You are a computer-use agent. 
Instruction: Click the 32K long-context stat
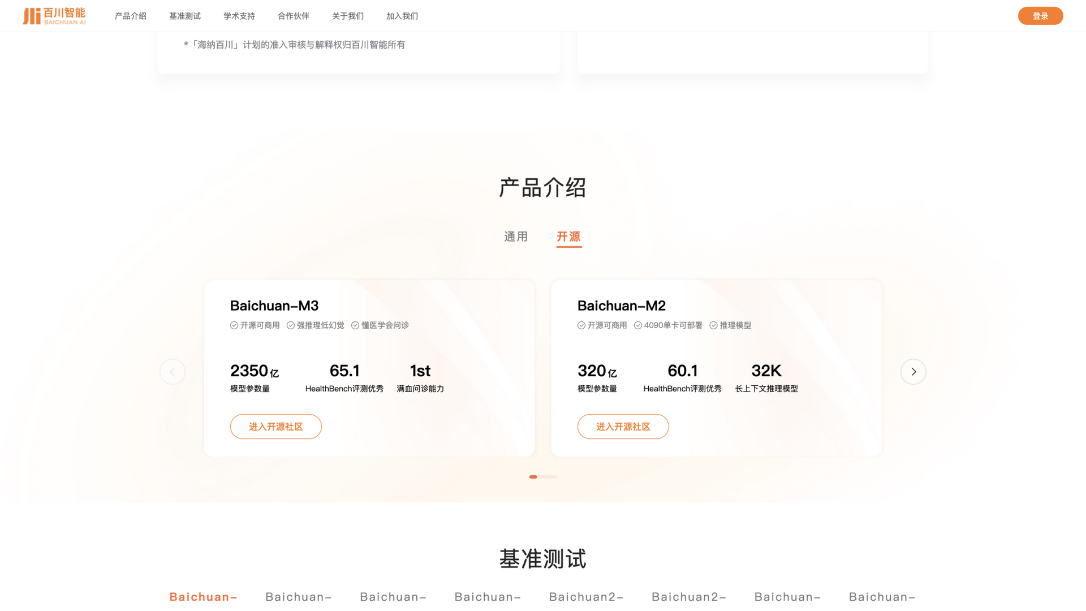click(x=766, y=377)
